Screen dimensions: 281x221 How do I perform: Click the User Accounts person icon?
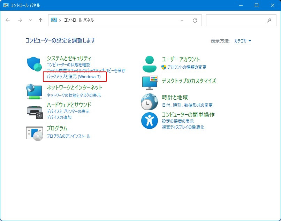click(x=150, y=63)
